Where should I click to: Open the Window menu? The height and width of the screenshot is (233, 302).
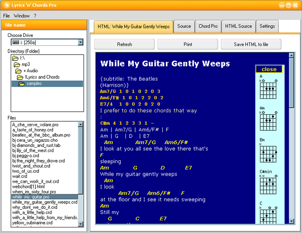(21, 16)
